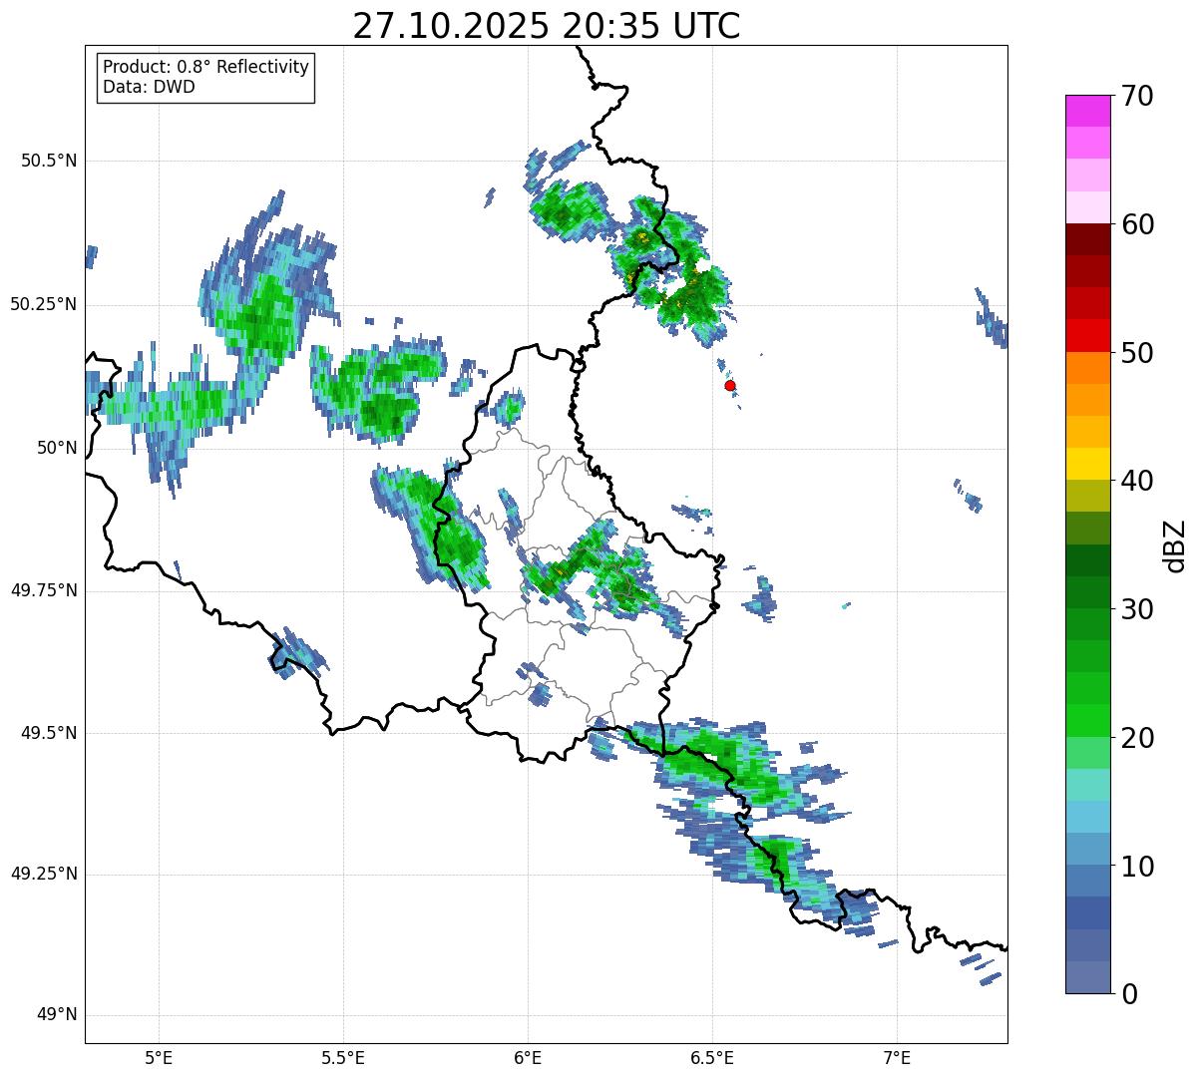Click the 6°E longitude label
Screen dimensions: 1199x1078
(528, 1057)
